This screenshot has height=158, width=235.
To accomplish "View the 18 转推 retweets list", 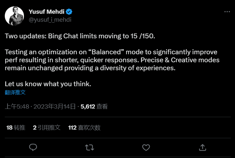I will (x=16, y=128).
